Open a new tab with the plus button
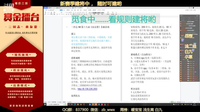The image size is (200, 112). [x=88, y=8]
